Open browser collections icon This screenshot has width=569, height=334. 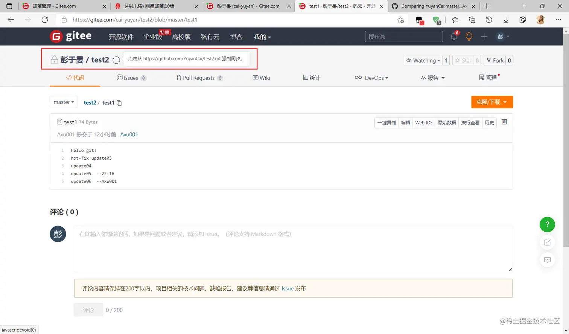[x=472, y=20]
